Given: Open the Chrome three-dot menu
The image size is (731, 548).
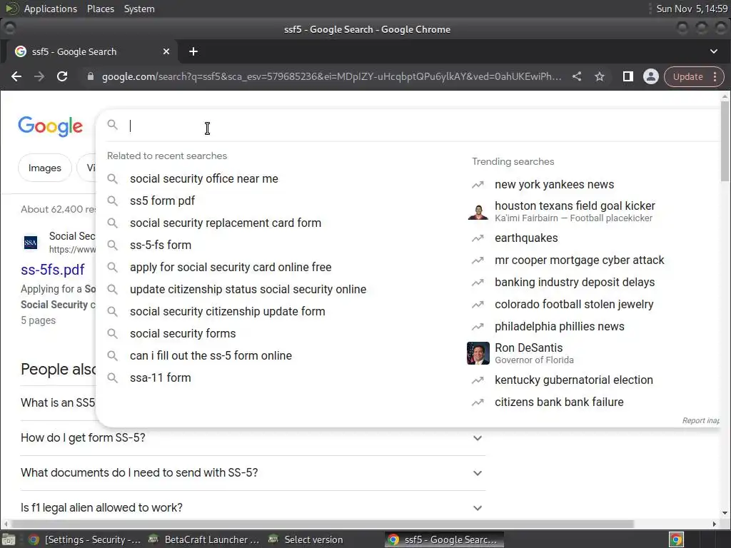Looking at the screenshot, I should (x=715, y=76).
